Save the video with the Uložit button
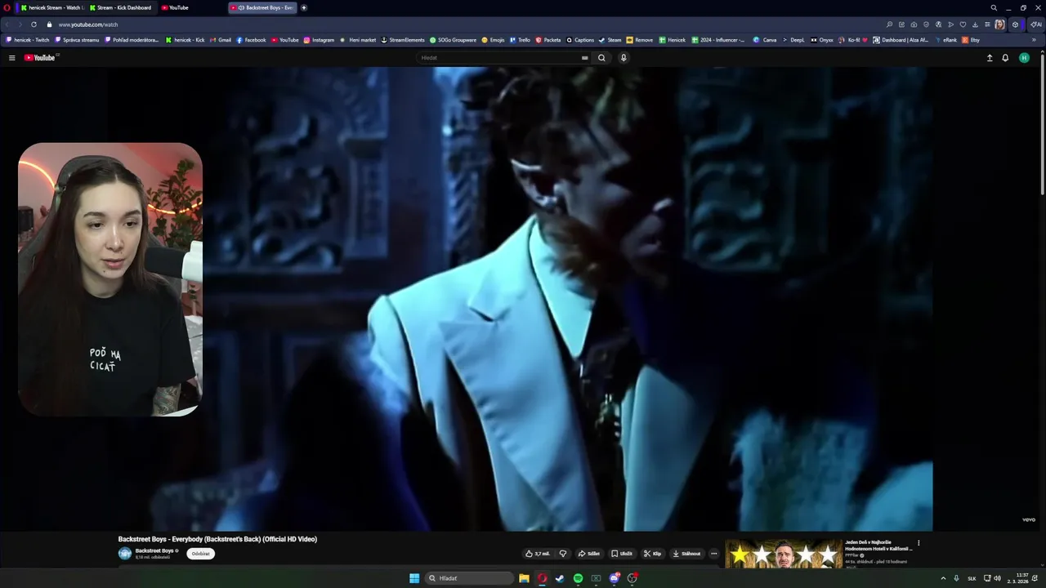The width and height of the screenshot is (1046, 588). (622, 554)
